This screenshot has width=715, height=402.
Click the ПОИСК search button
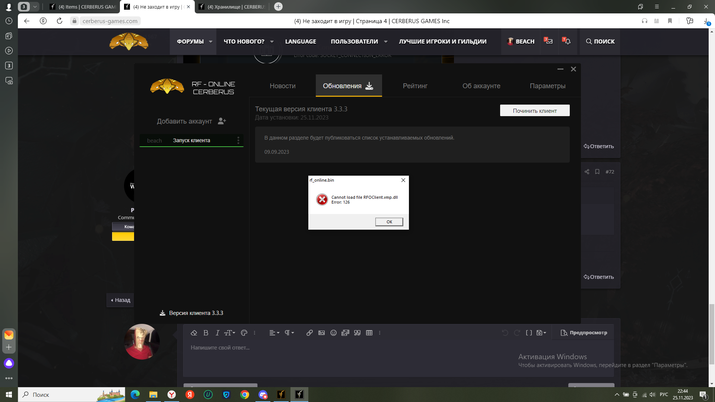coord(600,42)
